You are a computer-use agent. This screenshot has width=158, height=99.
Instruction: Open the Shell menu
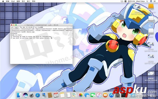13,1
